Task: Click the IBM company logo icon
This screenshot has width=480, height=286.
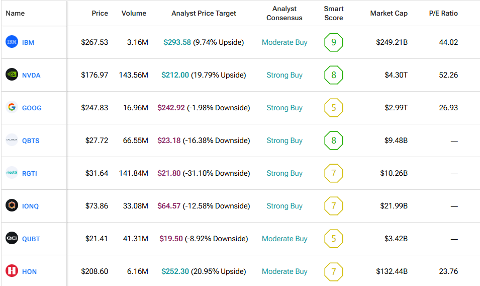Action: [12, 42]
